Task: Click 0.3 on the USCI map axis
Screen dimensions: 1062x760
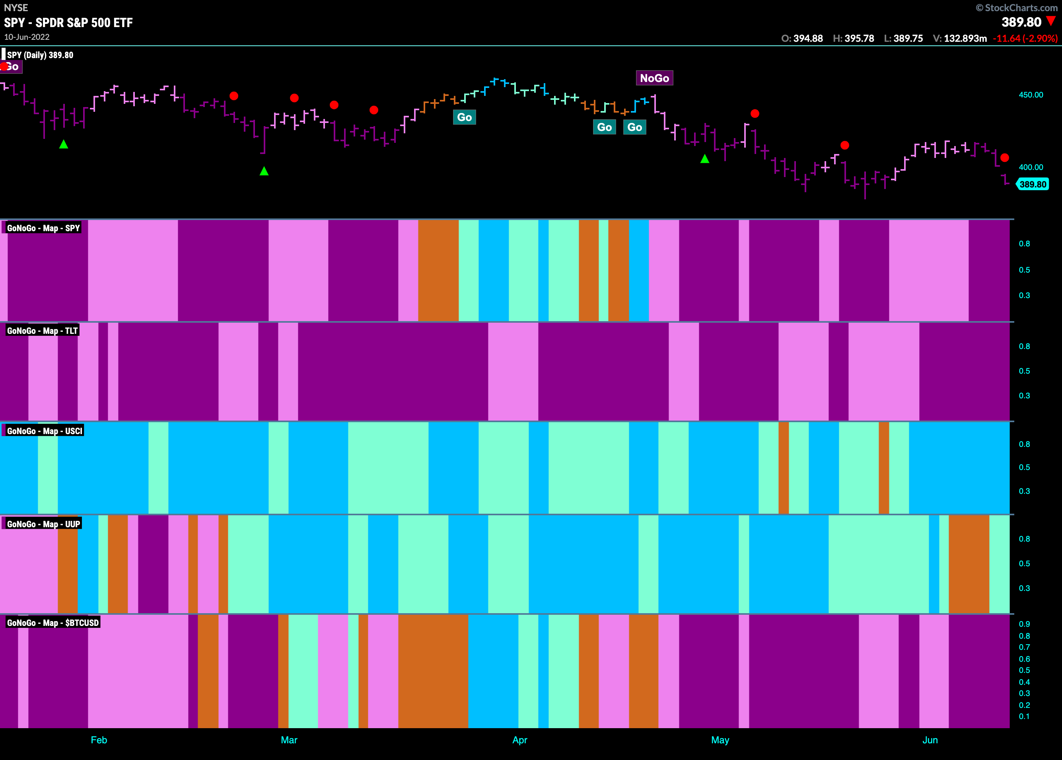Action: (x=1024, y=491)
